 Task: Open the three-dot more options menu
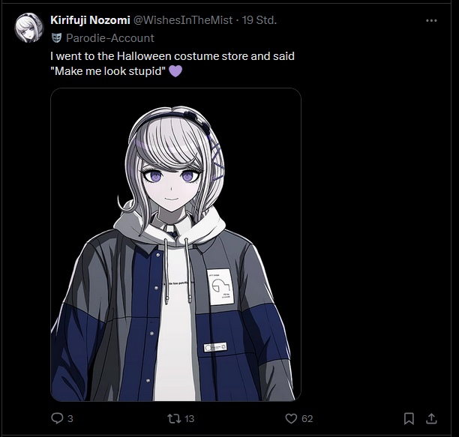pyautogui.click(x=431, y=20)
